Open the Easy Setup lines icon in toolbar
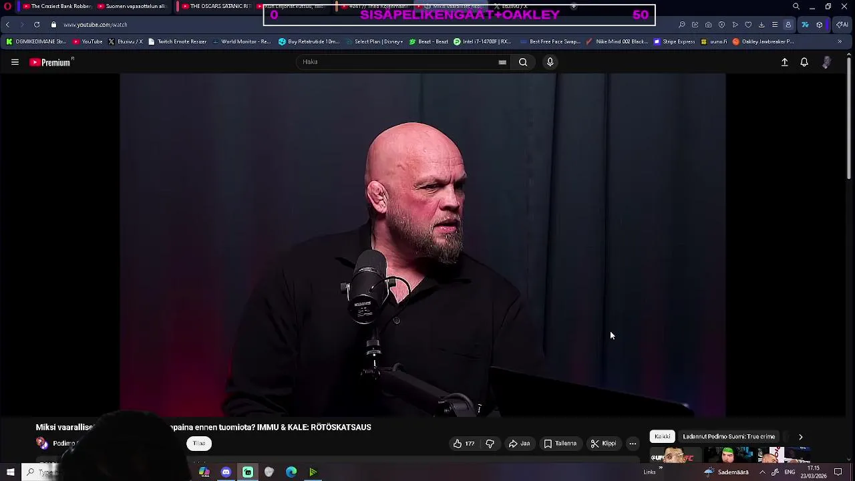 [775, 25]
